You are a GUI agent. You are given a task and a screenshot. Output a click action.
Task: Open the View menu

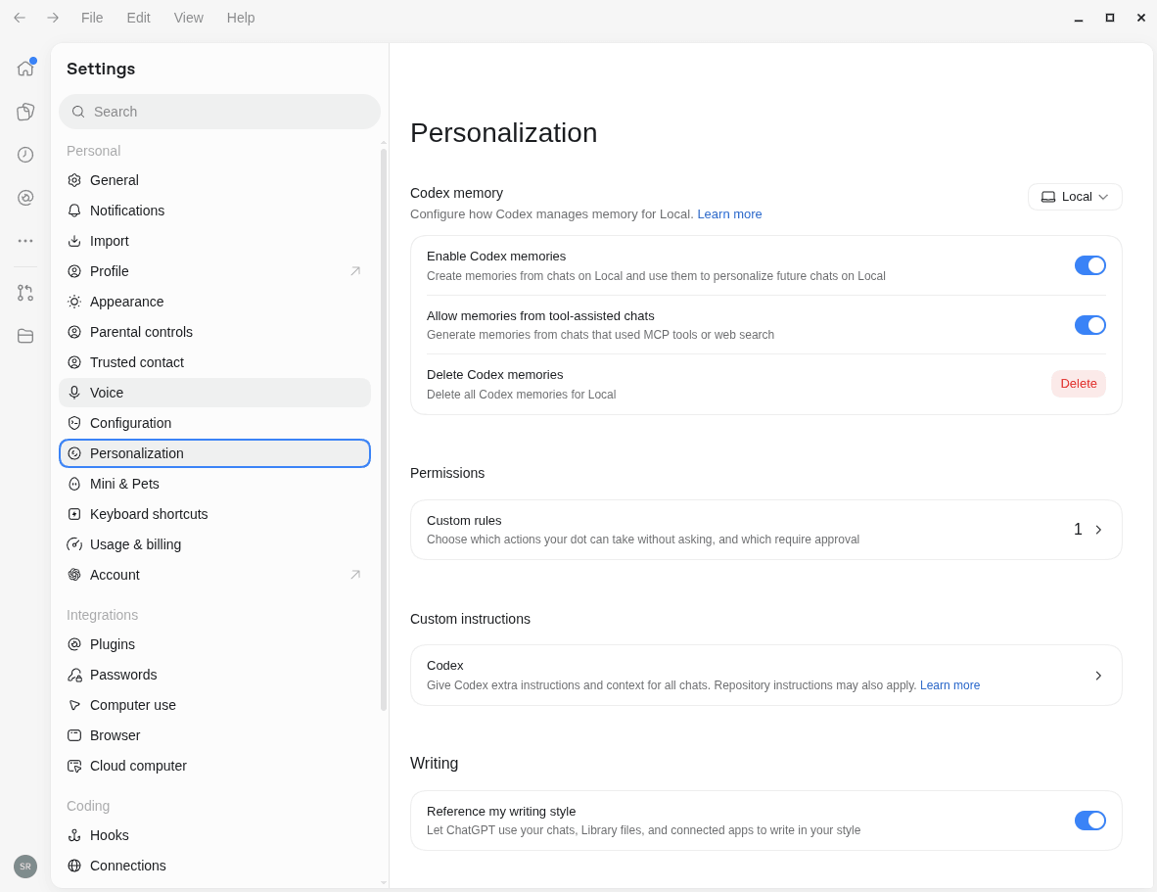(189, 18)
